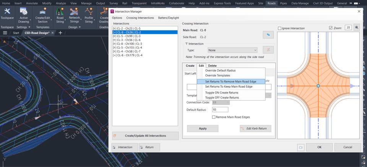Click the Active Drawing settings icon

[23, 11]
